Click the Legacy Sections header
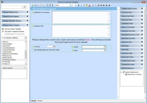This screenshot has width=147, height=103. click(x=13, y=68)
